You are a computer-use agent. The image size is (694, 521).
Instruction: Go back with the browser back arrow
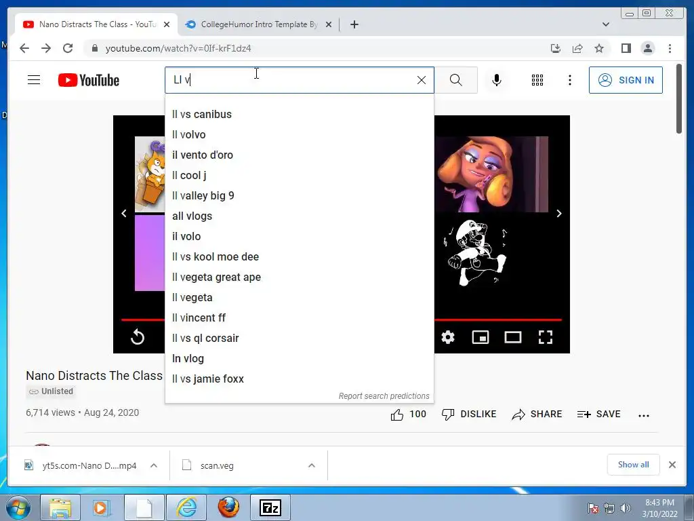tap(24, 48)
